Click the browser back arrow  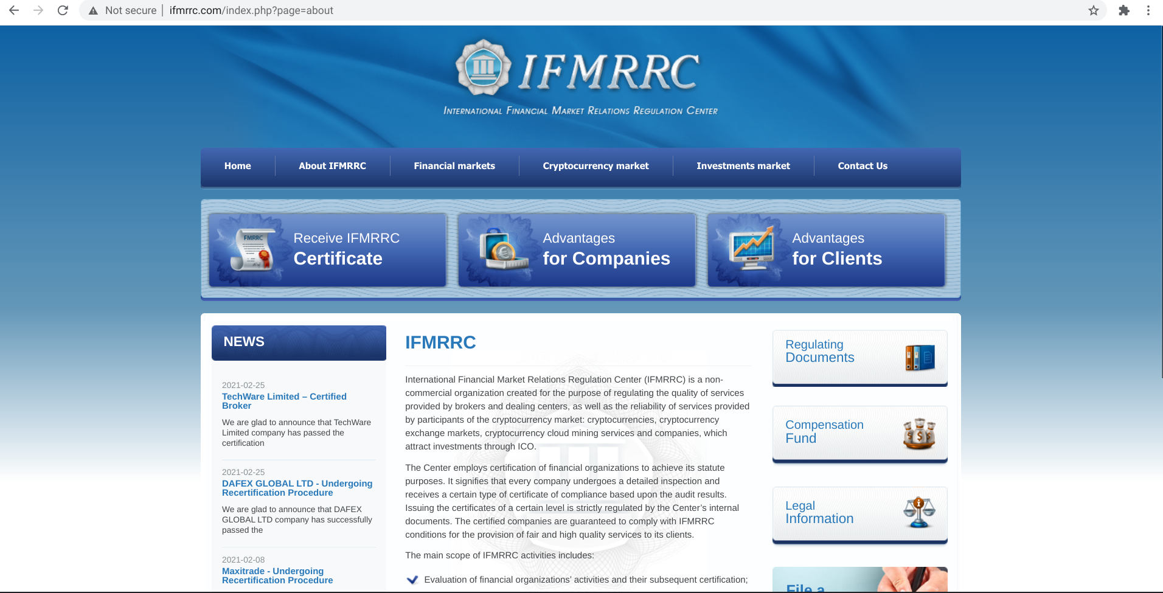click(14, 10)
